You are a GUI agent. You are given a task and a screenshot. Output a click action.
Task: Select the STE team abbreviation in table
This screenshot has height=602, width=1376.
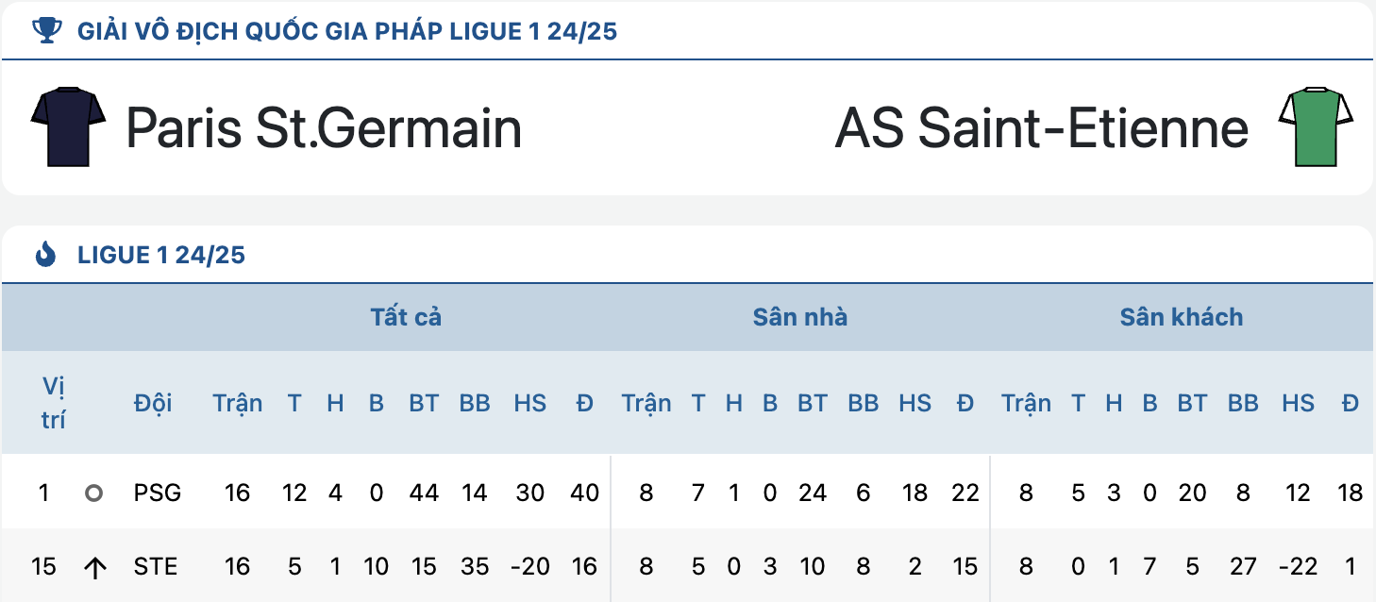[156, 567]
